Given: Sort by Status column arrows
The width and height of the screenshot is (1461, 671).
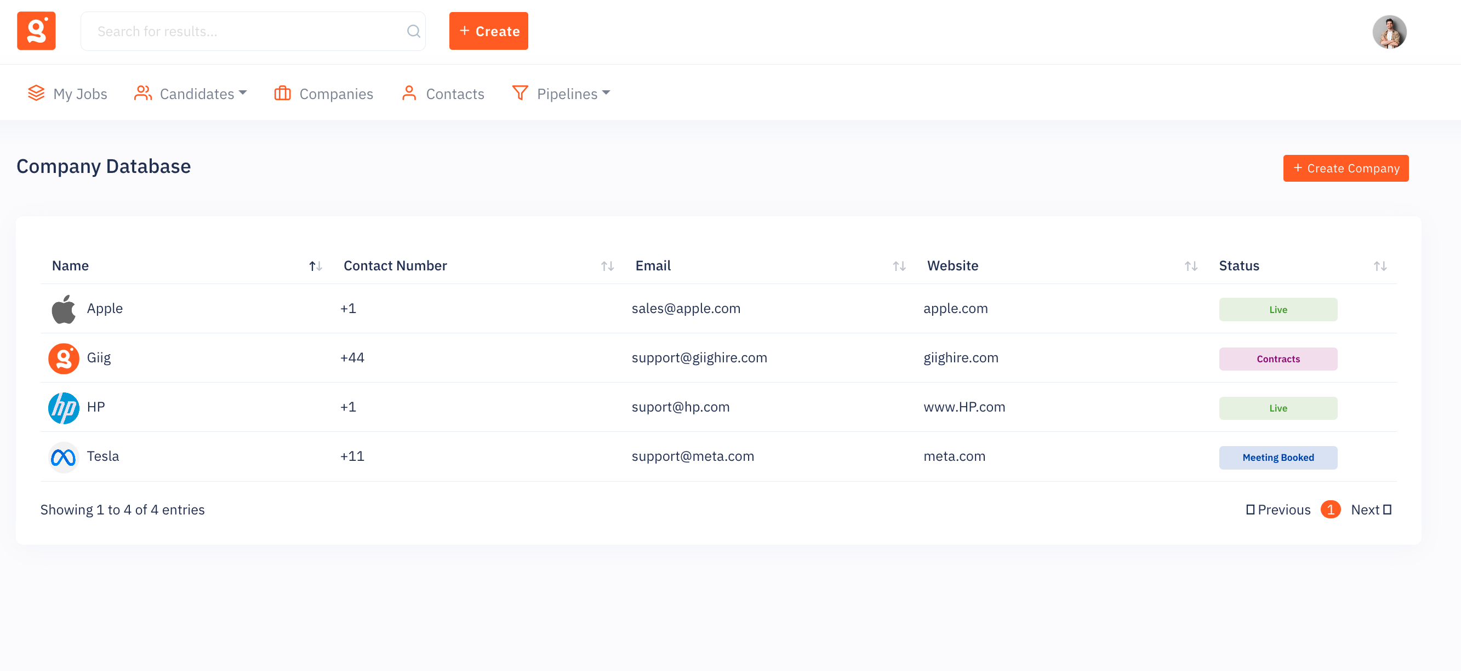Looking at the screenshot, I should click(1380, 266).
